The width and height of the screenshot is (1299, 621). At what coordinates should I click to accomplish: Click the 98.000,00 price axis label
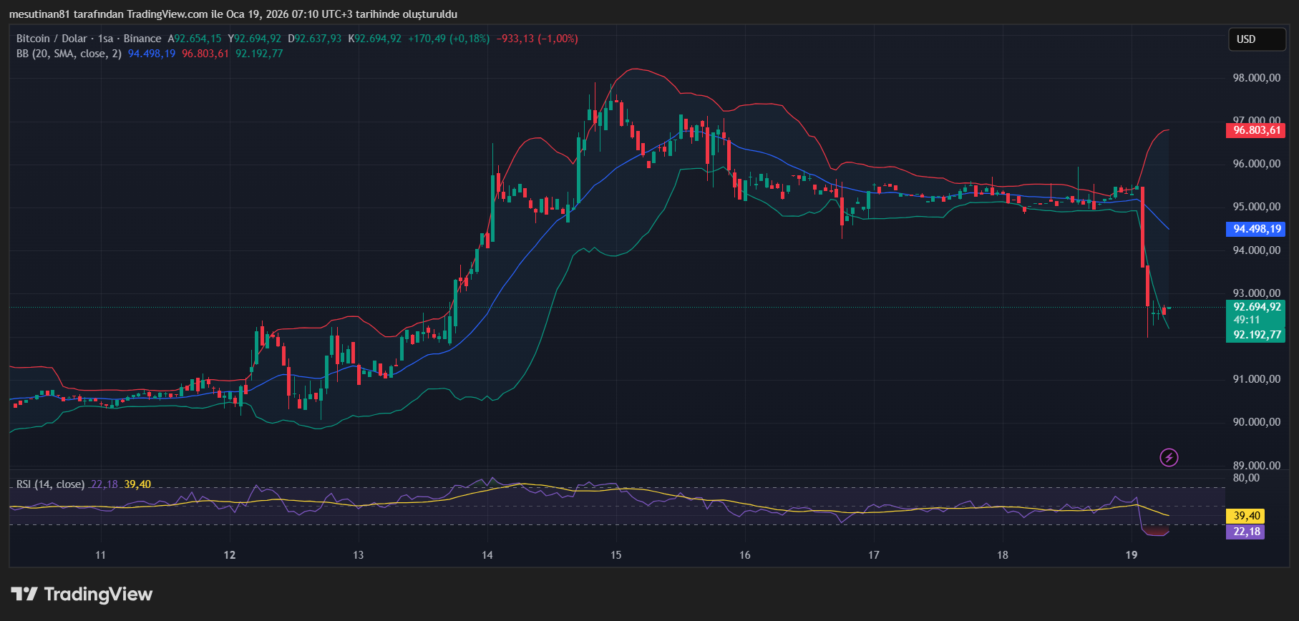[1256, 78]
